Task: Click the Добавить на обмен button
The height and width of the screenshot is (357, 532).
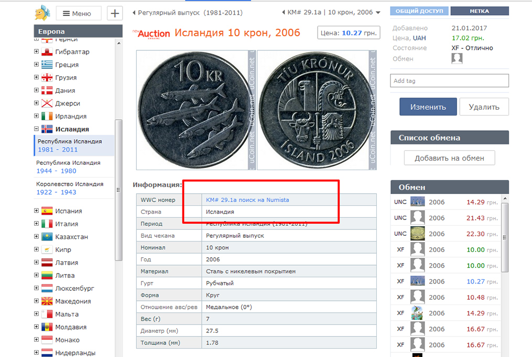Action: click(449, 158)
